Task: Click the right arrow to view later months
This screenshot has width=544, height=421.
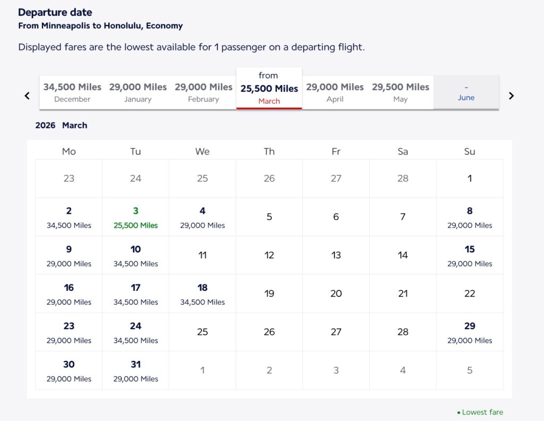Action: 511,96
